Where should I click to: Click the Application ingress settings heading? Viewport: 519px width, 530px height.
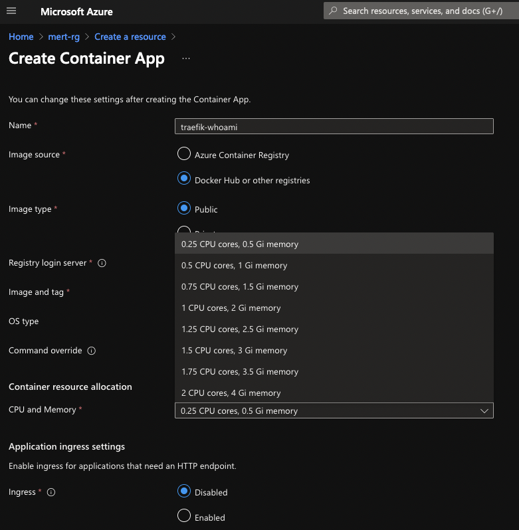point(66,446)
